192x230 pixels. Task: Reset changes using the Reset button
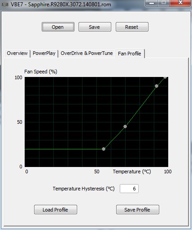(x=132, y=27)
